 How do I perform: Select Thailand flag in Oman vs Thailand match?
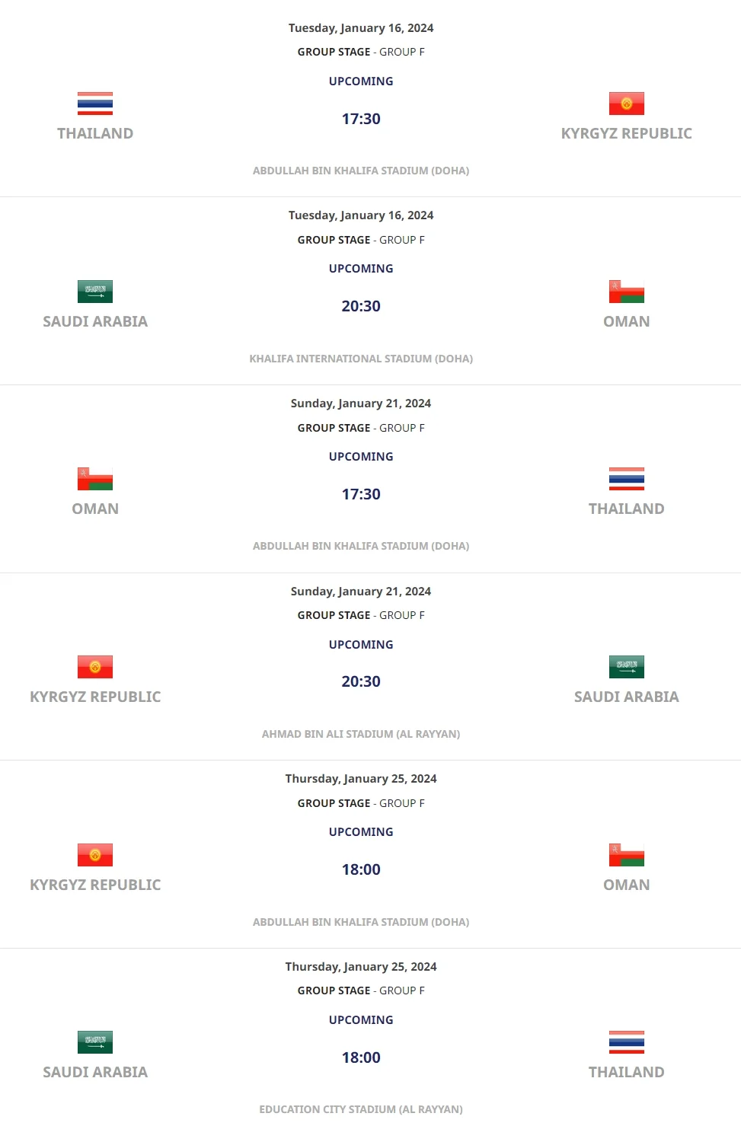pos(626,479)
